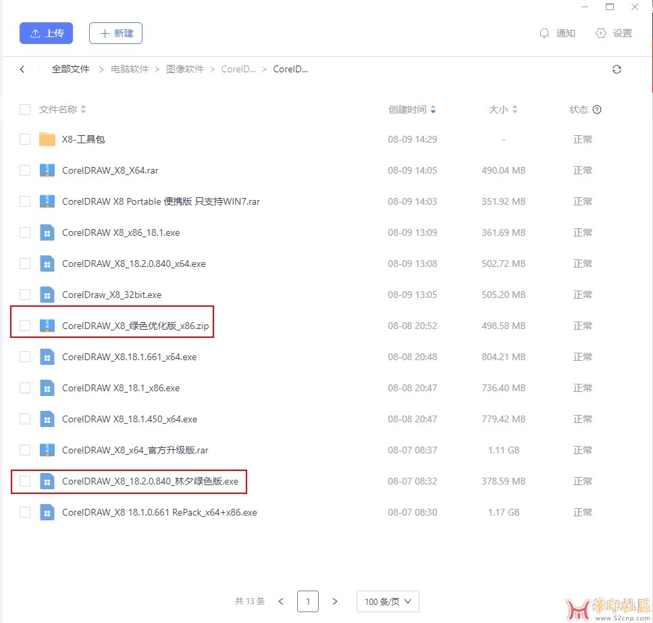
Task: Sort by creation time (创建时间) arrows
Action: click(x=433, y=109)
